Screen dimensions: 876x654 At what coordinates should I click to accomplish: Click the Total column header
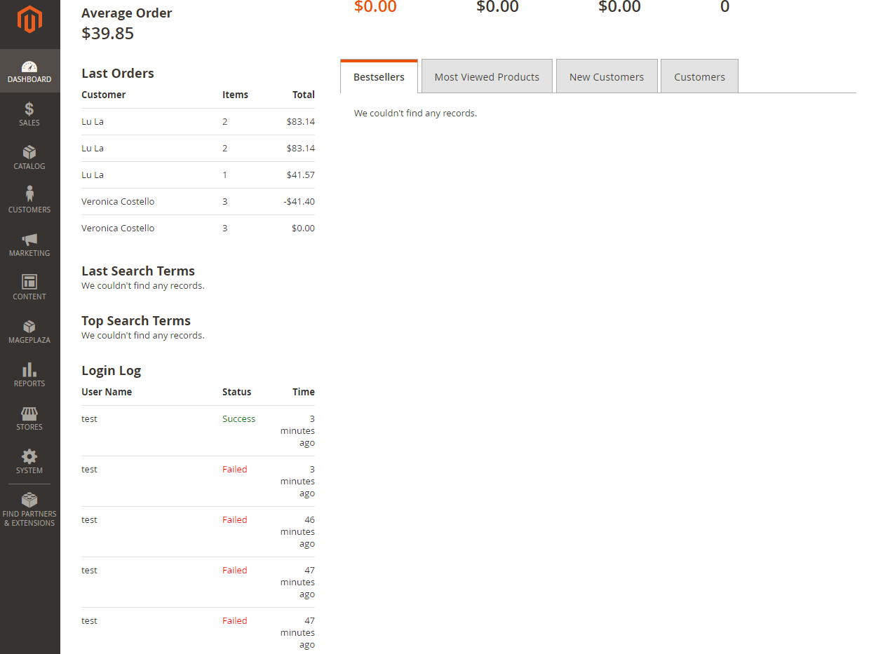point(304,95)
